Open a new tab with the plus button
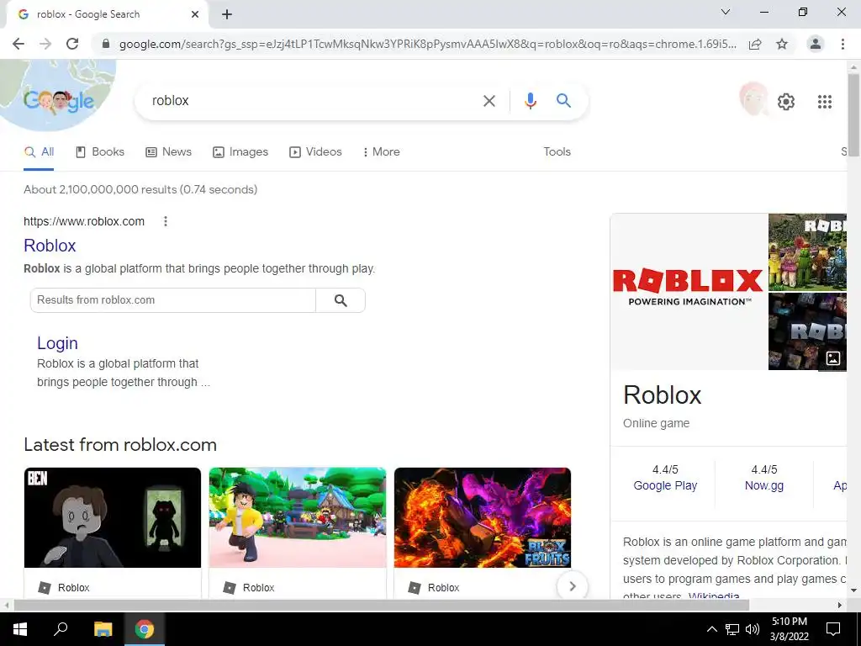861x646 pixels. point(227,14)
